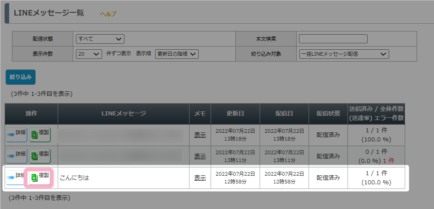Click the 件ずつ表示 label
The image size is (434, 209).
coord(119,54)
